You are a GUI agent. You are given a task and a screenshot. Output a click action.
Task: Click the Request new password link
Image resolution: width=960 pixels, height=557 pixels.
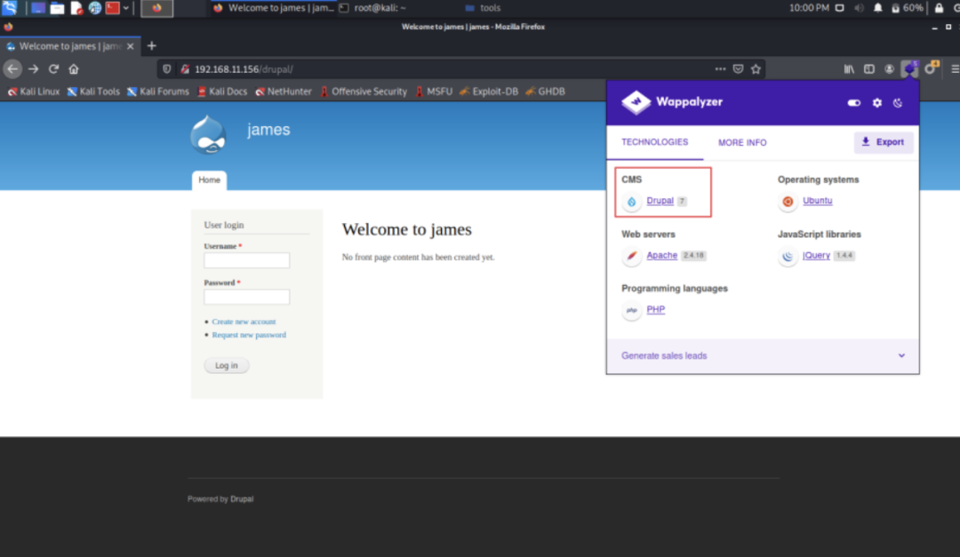tap(249, 335)
